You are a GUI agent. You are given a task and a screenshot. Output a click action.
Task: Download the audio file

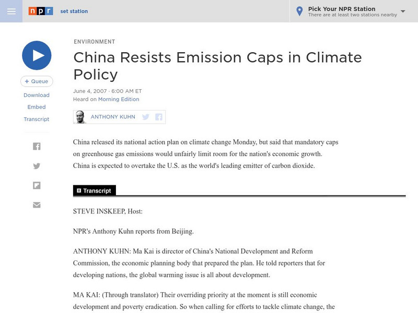point(37,95)
